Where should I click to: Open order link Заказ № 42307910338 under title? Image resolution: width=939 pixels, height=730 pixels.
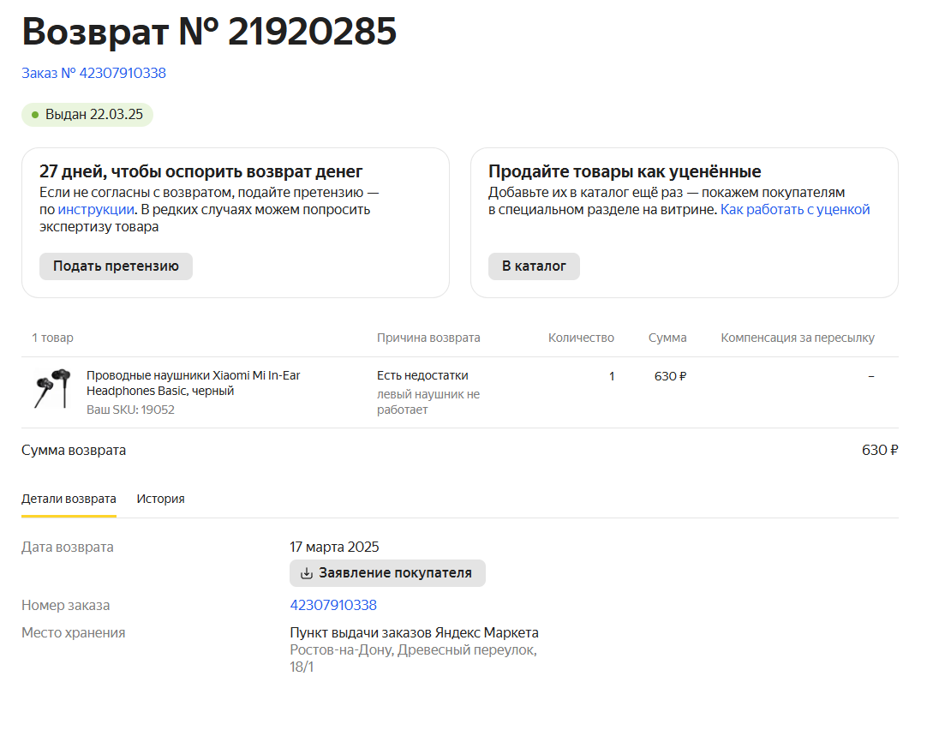click(93, 73)
